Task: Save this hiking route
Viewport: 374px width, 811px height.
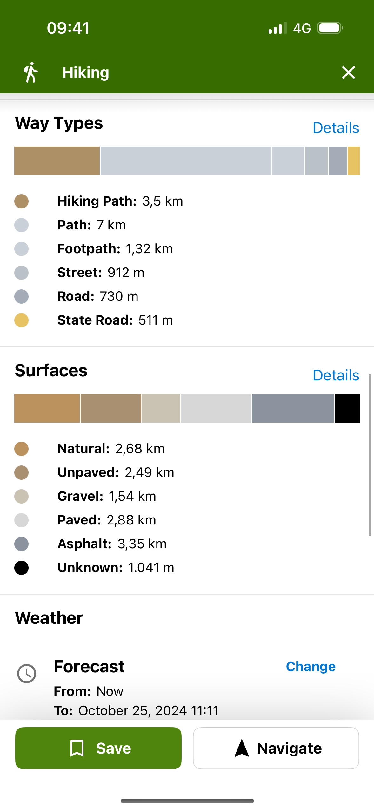Action: click(x=98, y=748)
